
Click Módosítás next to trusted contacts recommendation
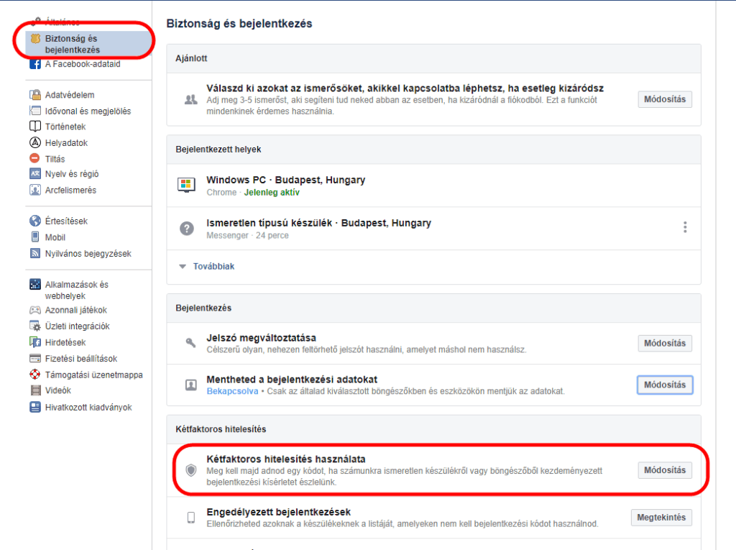(665, 99)
